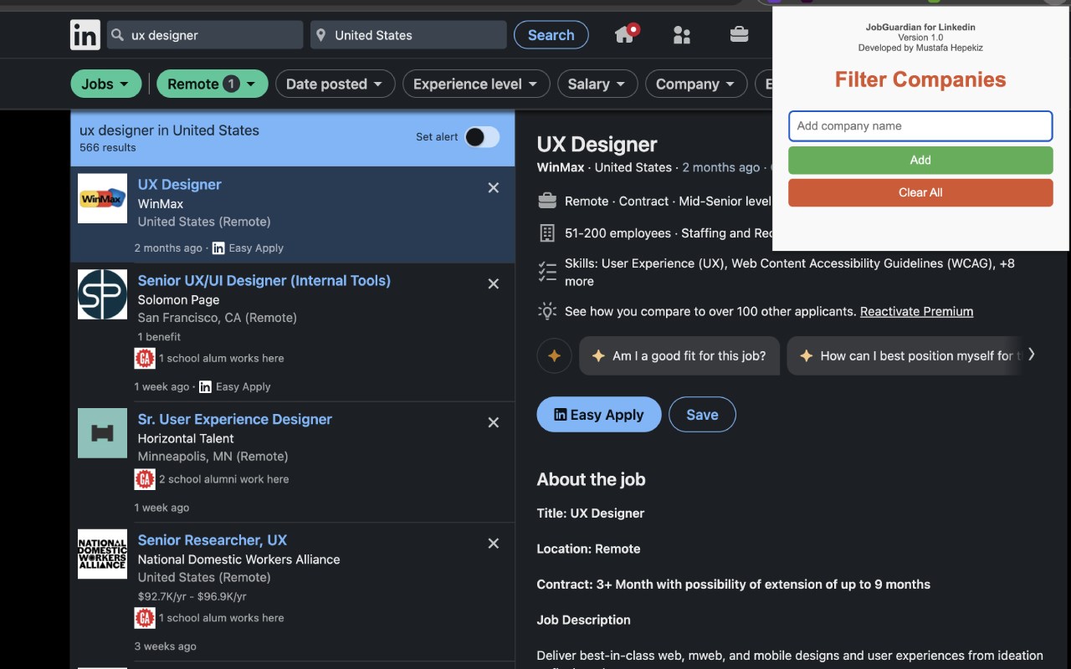
Task: Dismiss the Solomon Page job listing
Action: [494, 284]
